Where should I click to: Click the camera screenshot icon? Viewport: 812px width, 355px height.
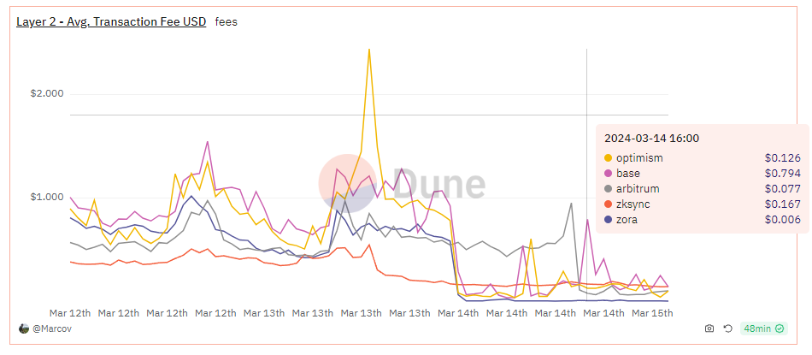pos(709,328)
